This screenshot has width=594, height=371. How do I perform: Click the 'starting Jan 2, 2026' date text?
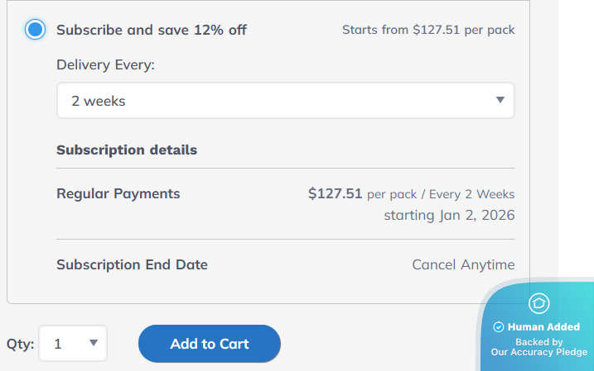coord(449,216)
